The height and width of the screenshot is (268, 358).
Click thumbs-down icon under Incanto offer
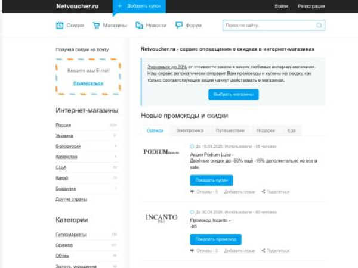click(192, 251)
